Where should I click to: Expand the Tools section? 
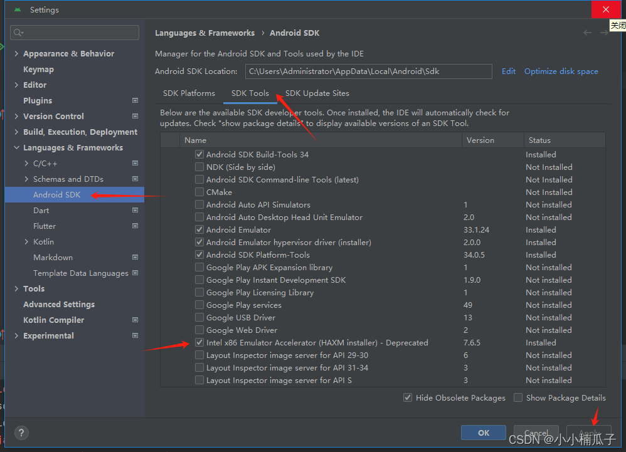click(x=16, y=288)
